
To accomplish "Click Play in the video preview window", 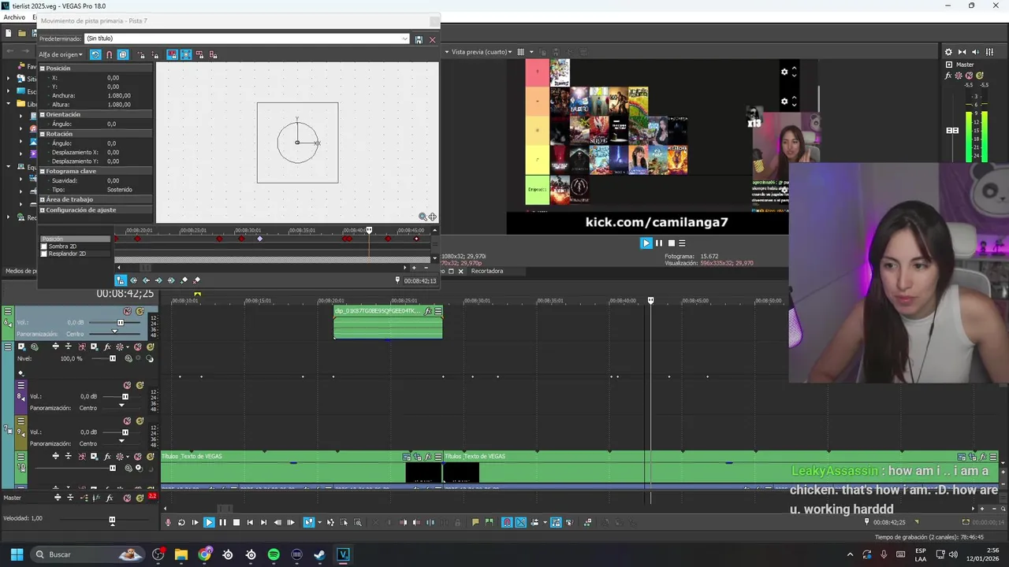I will 646,243.
